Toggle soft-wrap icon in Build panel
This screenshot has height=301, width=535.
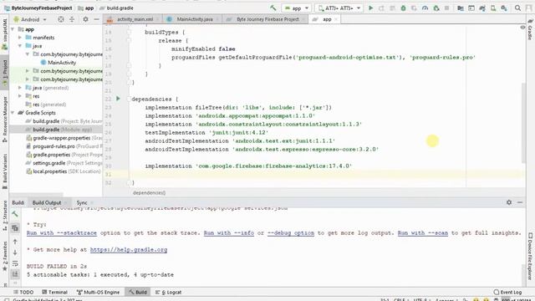[x=15, y=263]
